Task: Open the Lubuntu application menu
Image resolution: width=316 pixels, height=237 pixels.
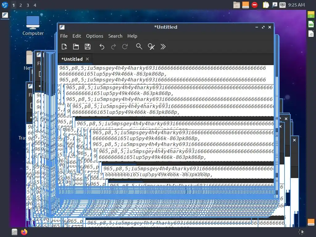Action: pyautogui.click(x=5, y=5)
